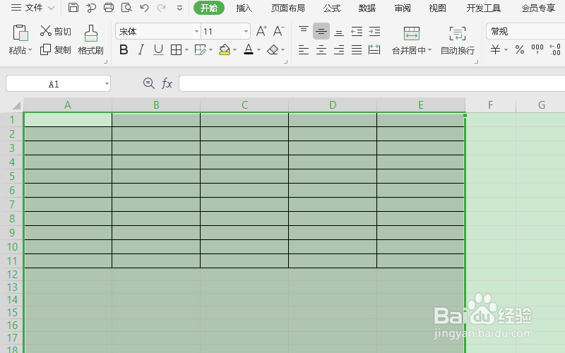The height and width of the screenshot is (353, 565).
Task: Switch to the 插入 tab
Action: tap(244, 8)
